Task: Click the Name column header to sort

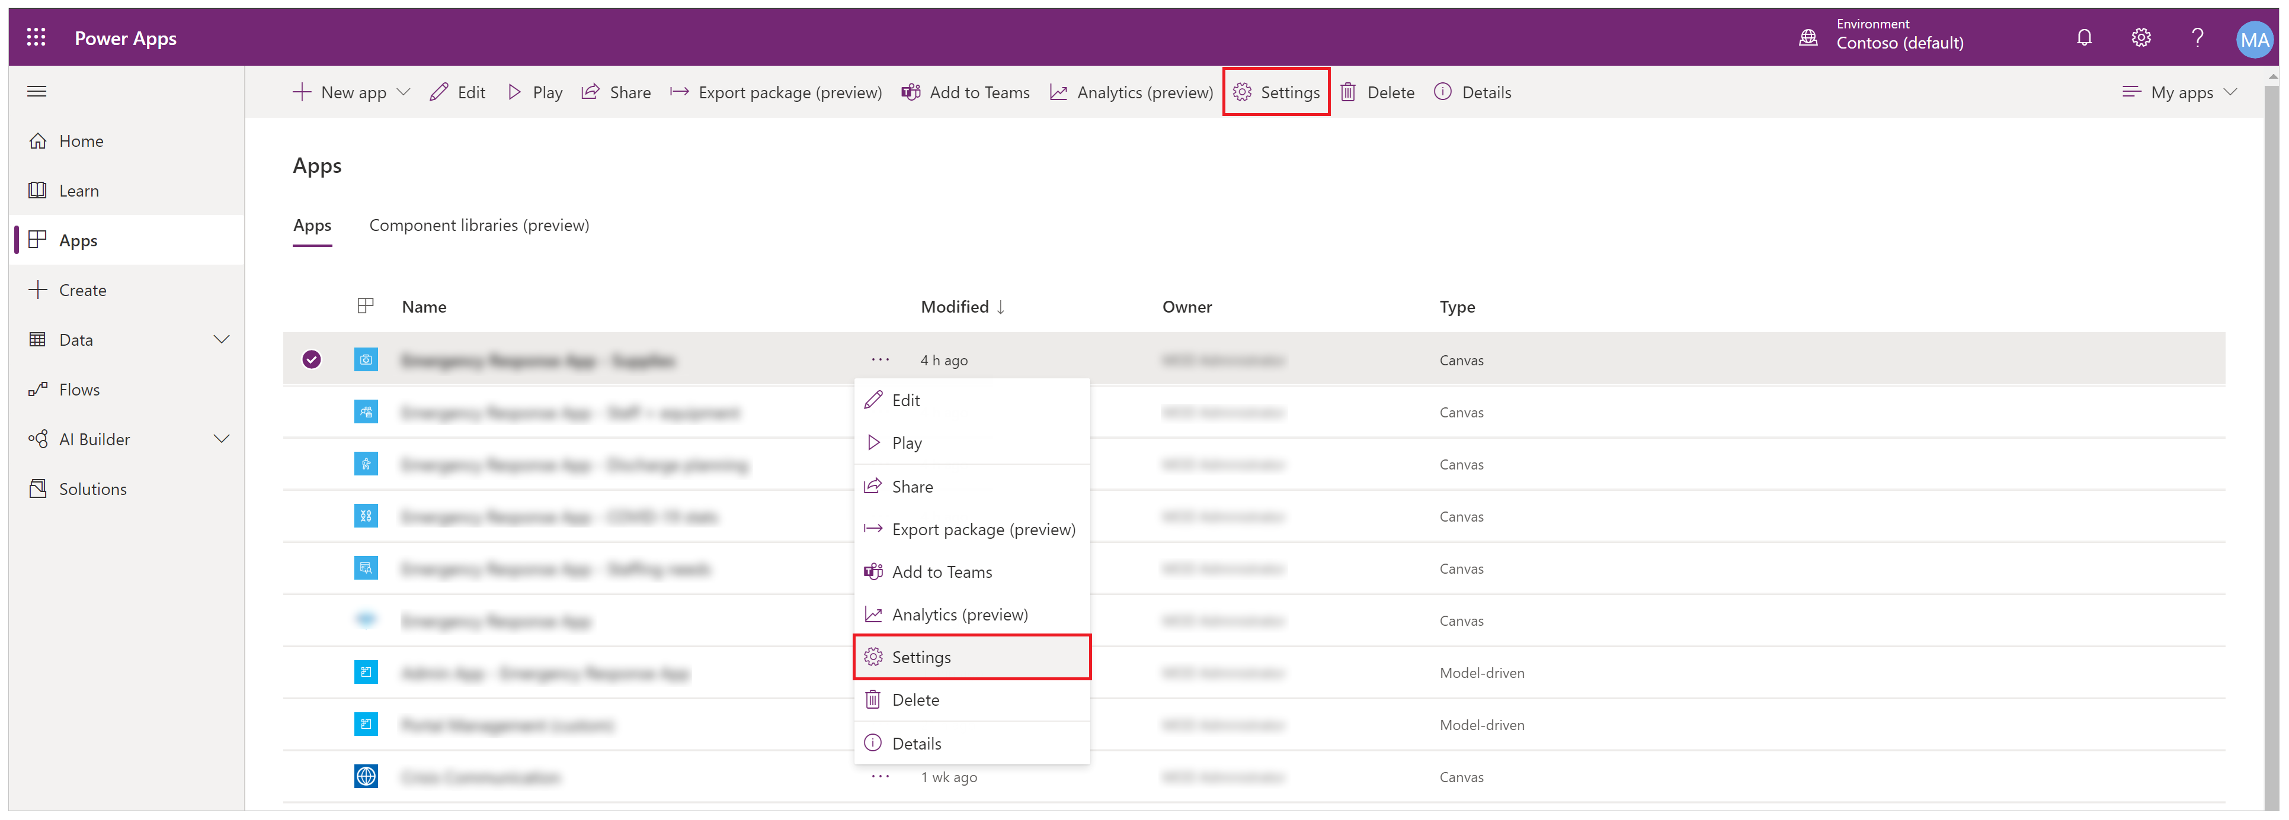Action: click(x=425, y=307)
